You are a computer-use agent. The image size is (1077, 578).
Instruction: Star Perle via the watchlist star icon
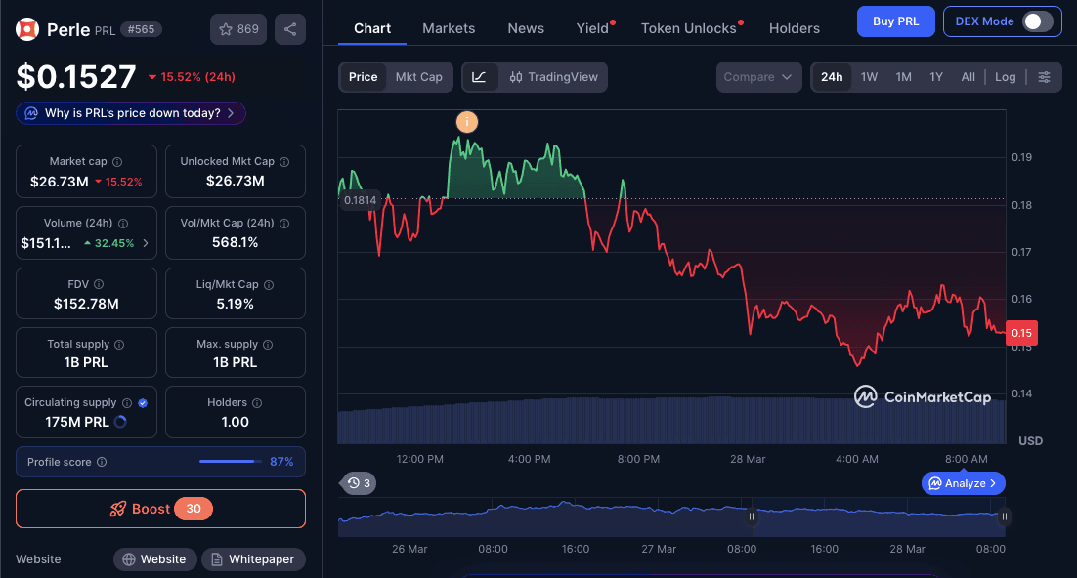(x=225, y=29)
